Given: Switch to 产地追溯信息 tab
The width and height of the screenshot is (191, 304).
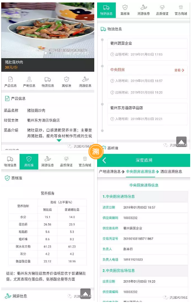Looking at the screenshot, I should click(110, 172).
